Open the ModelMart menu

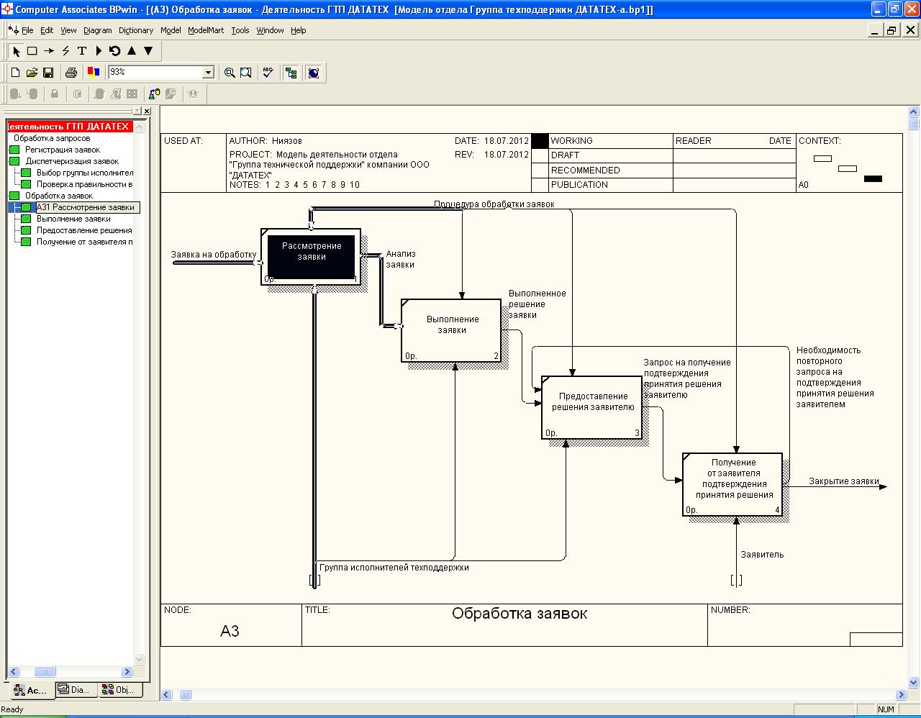pyautogui.click(x=206, y=30)
